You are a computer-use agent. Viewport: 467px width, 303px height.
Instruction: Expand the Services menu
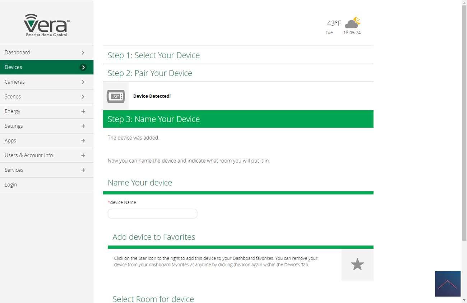pyautogui.click(x=83, y=170)
